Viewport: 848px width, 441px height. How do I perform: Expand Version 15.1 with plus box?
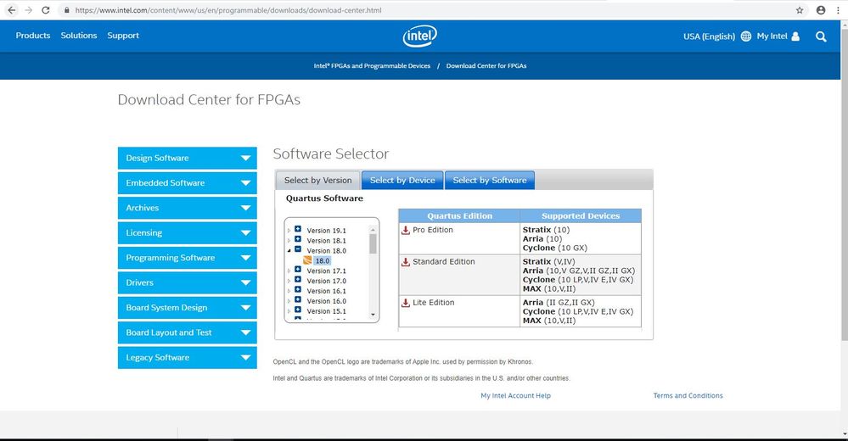(297, 310)
